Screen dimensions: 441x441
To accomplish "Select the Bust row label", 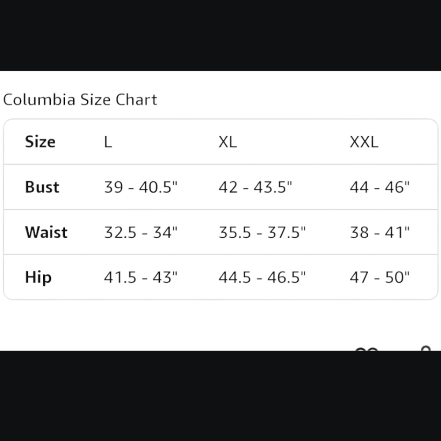I will (x=42, y=187).
